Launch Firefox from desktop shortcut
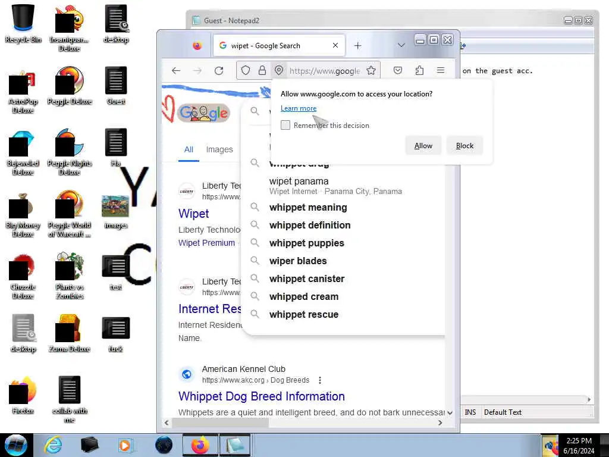609x457 pixels. (x=23, y=395)
